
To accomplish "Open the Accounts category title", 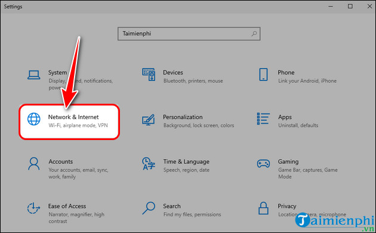I will tap(61, 161).
